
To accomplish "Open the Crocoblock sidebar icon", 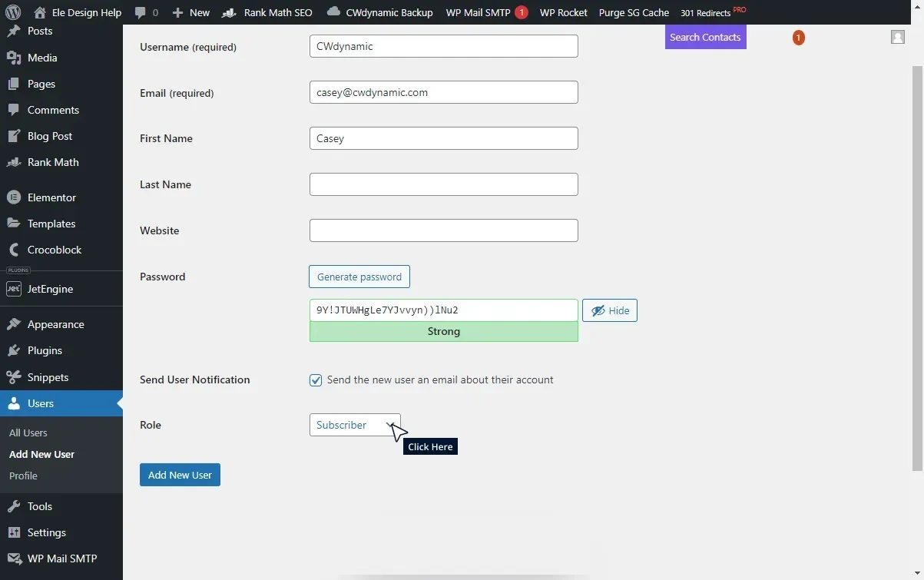I will (13, 250).
